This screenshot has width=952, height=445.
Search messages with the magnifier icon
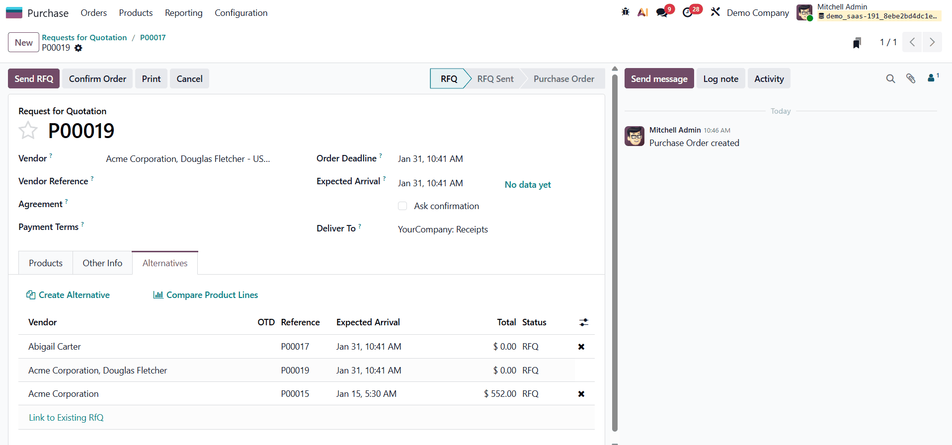(890, 78)
